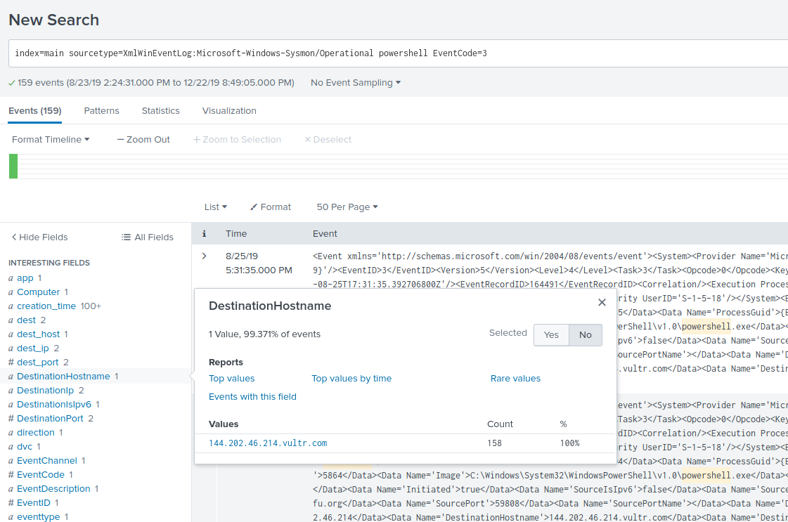Viewport: 788px width, 522px height.
Task: Click the Event column header
Action: pos(325,234)
